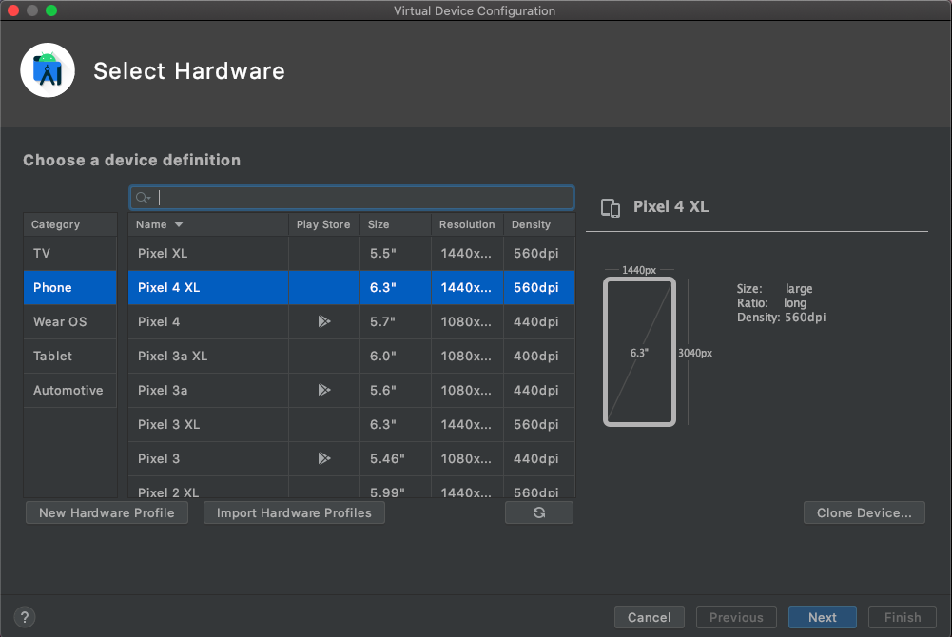Sort by the Size column header

379,225
